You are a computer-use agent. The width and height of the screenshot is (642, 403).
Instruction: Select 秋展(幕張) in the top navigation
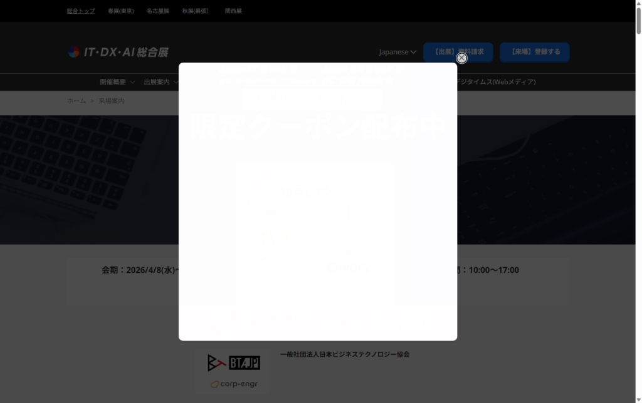(x=195, y=11)
